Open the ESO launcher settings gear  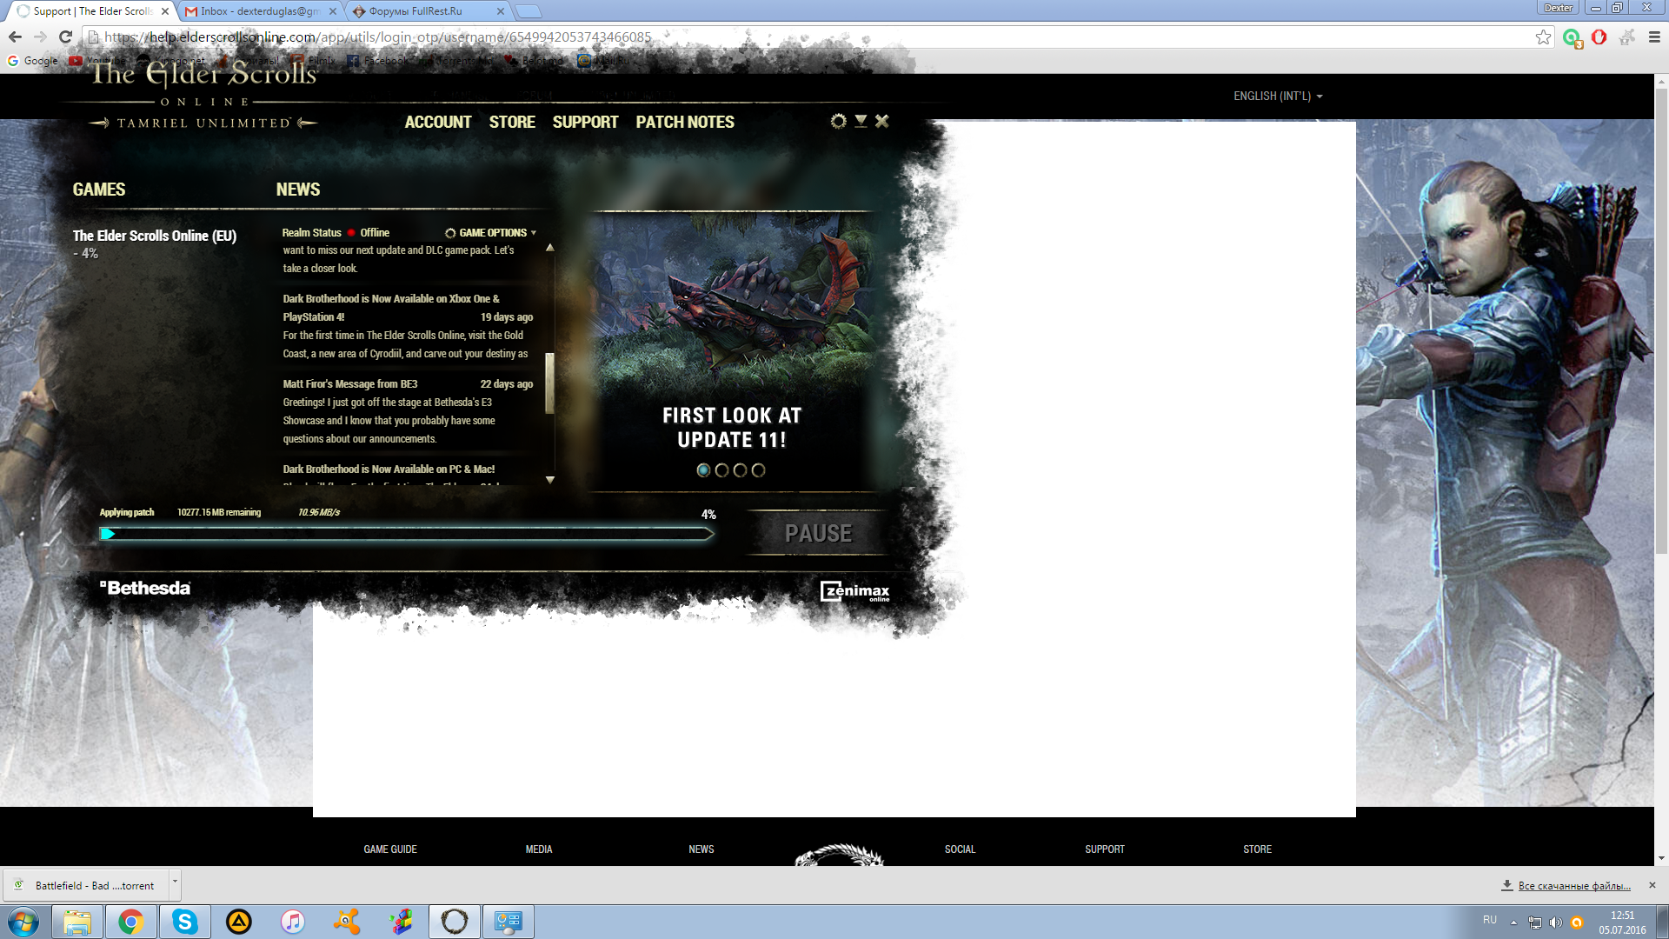point(838,121)
